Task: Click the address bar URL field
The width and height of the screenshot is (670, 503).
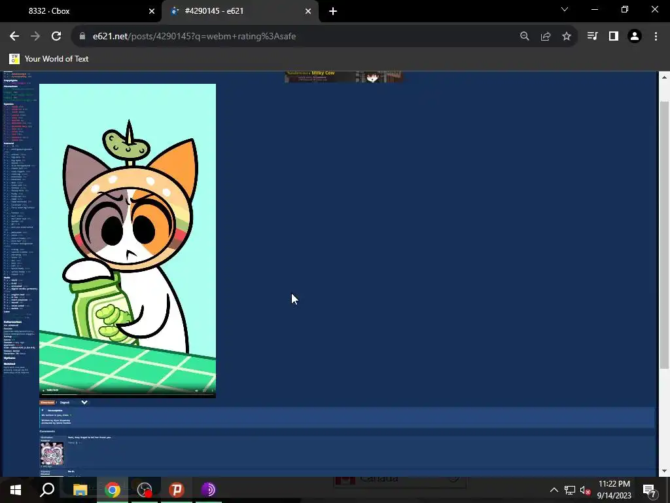Action: tap(299, 37)
